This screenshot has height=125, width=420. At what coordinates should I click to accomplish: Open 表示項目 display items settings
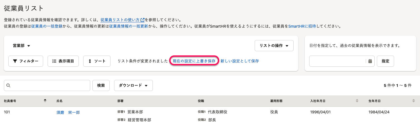[x=63, y=61]
